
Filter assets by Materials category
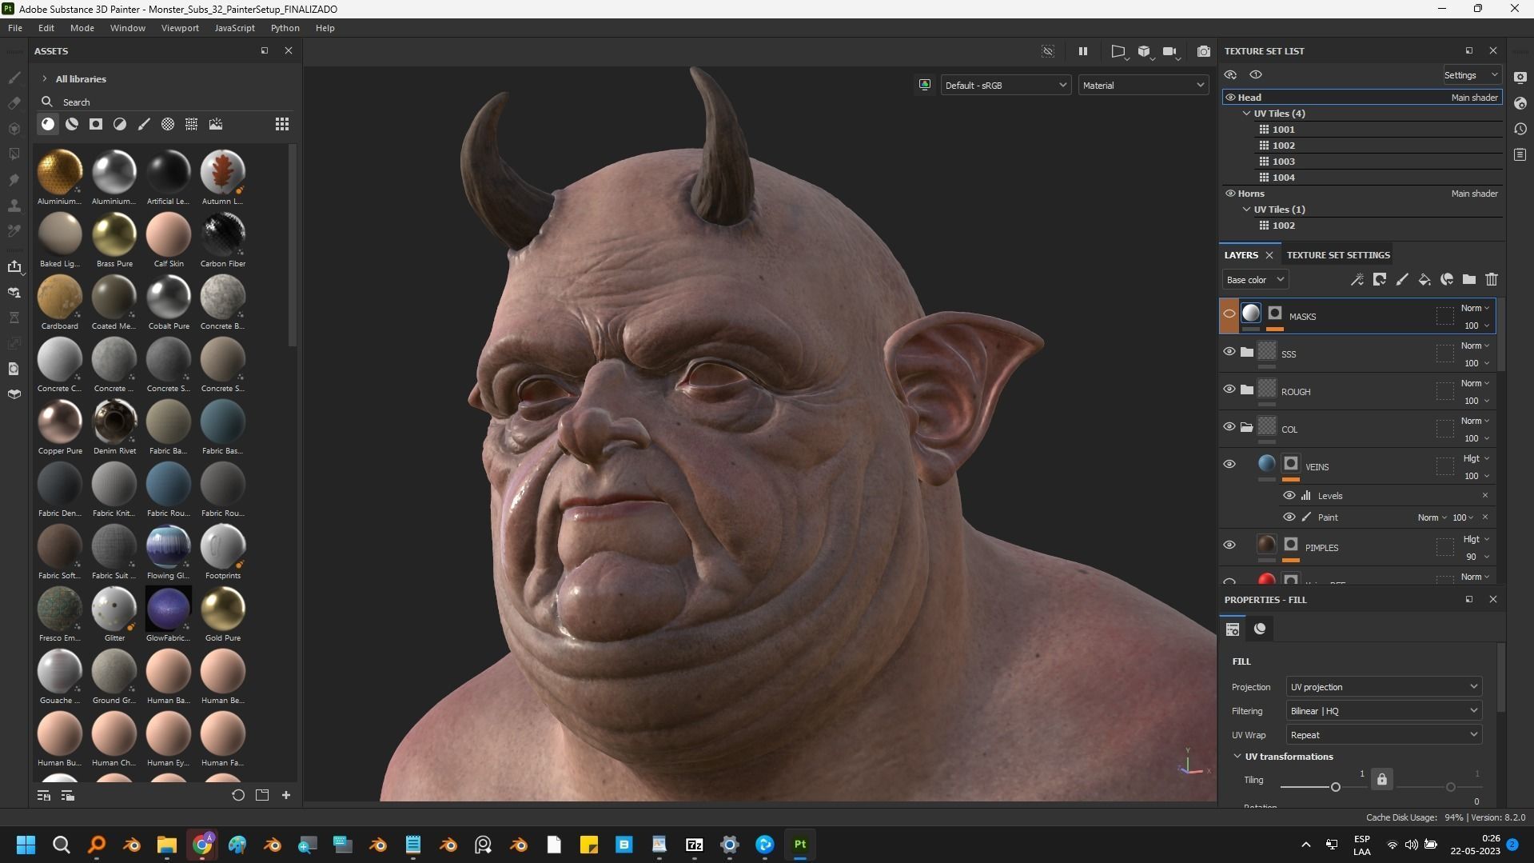pyautogui.click(x=48, y=124)
